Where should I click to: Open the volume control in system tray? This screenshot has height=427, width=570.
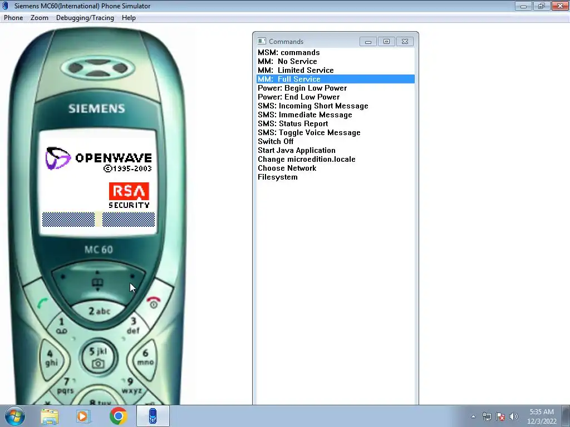(x=513, y=416)
